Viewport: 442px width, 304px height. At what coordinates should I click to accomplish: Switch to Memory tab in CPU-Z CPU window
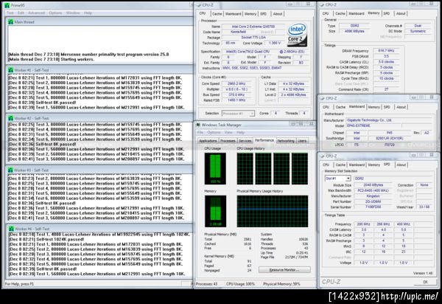[250, 14]
